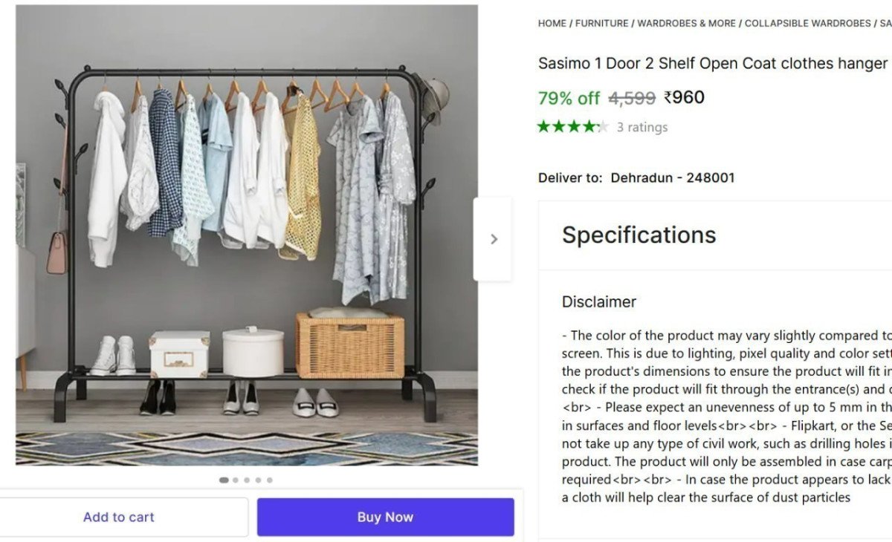The image size is (892, 542).
Task: Select the last carousel dot
Action: [268, 480]
